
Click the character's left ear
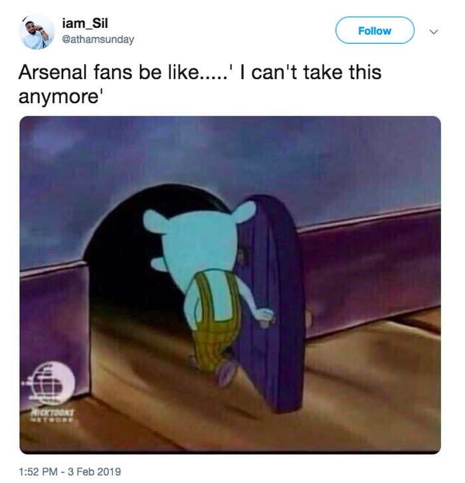[155, 221]
